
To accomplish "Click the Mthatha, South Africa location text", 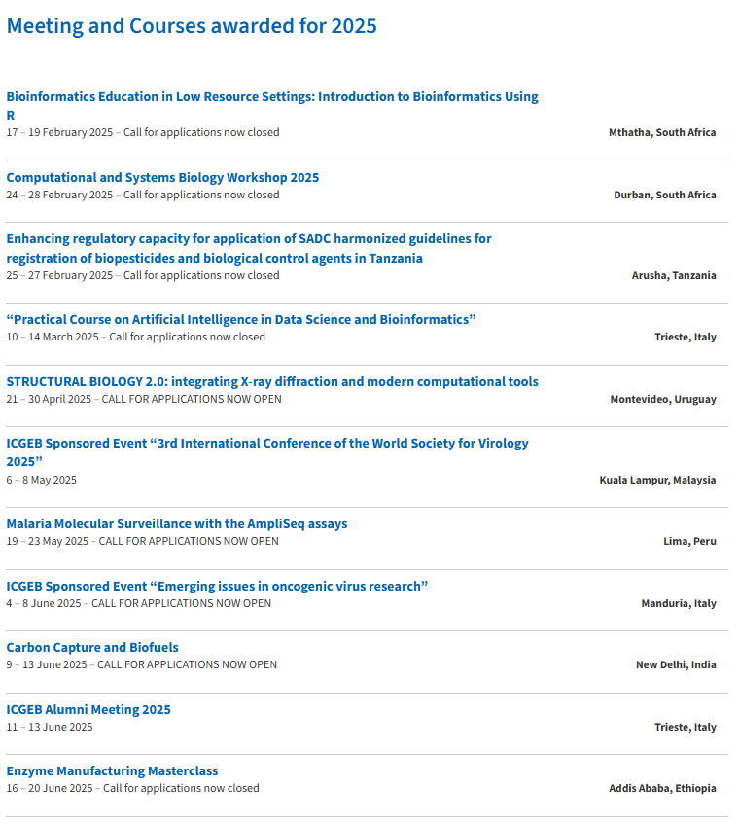I will [x=662, y=133].
